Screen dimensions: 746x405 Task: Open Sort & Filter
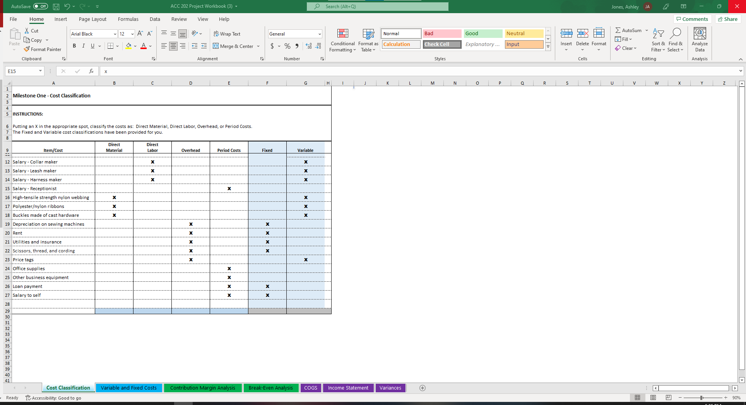pos(658,40)
